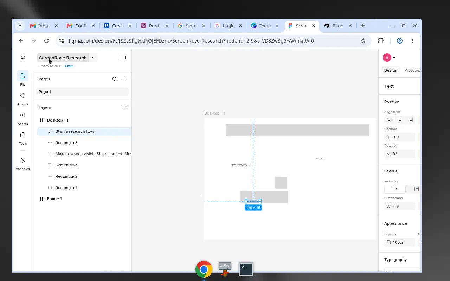Screen dimensions: 450x281
Task: View site information icon in address bar
Action: pyautogui.click(x=62, y=41)
